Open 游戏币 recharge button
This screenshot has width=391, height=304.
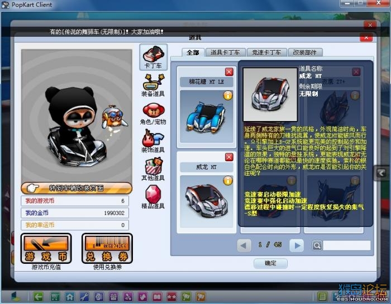tap(46, 248)
